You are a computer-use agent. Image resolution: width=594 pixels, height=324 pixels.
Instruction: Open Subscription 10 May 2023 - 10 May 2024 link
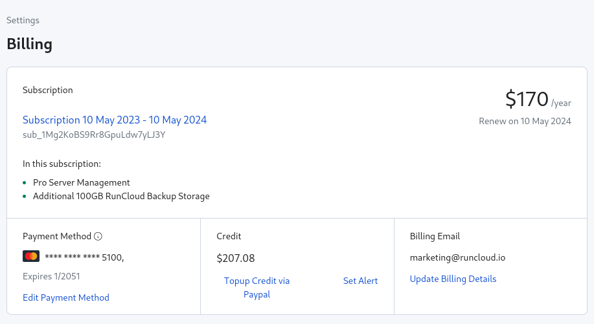[x=115, y=120]
